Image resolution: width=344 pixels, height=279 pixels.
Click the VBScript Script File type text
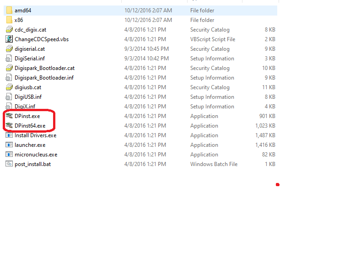(213, 39)
